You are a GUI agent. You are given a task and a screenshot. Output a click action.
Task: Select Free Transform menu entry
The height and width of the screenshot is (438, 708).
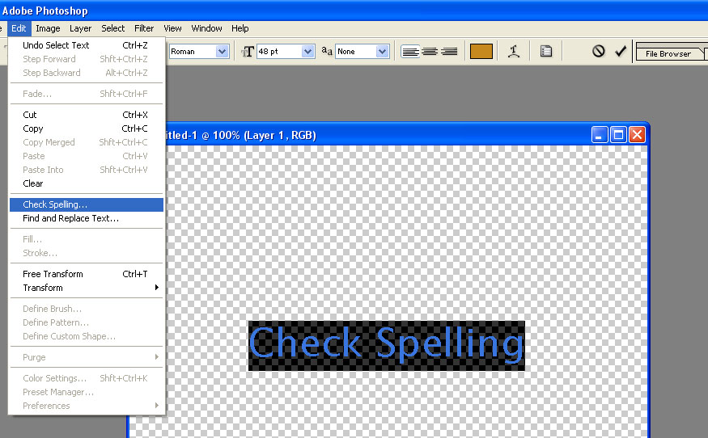53,274
